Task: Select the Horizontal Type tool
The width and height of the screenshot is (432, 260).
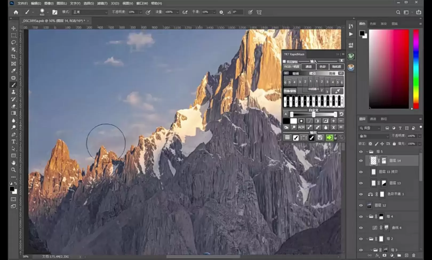Action: point(13,142)
